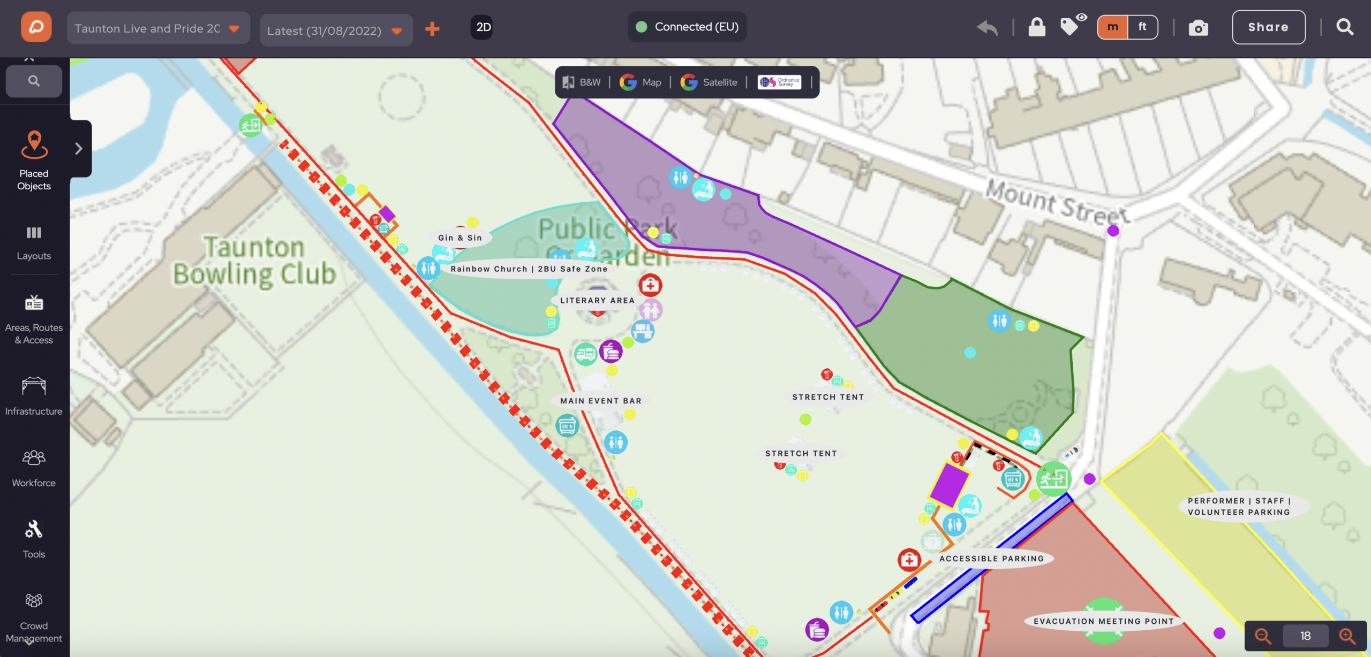Screen dimensions: 1371x657
Task: Select the B&W map style
Action: click(x=582, y=82)
